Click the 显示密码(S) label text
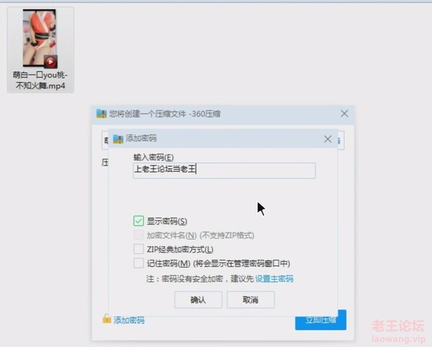This screenshot has width=432, height=347. tap(167, 221)
